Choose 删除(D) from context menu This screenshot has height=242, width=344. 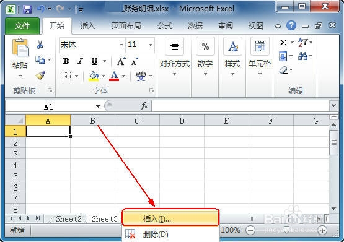click(x=170, y=235)
